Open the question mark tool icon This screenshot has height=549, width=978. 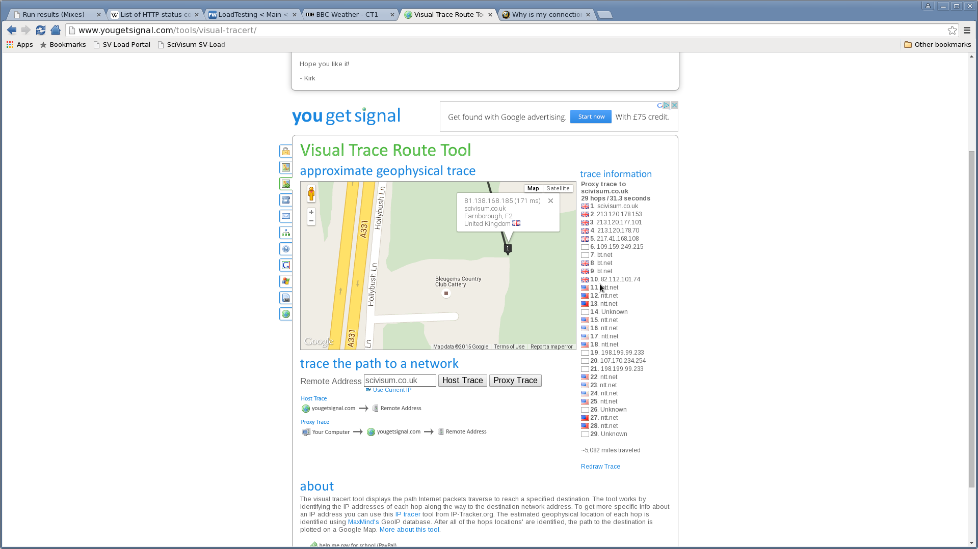click(x=286, y=249)
